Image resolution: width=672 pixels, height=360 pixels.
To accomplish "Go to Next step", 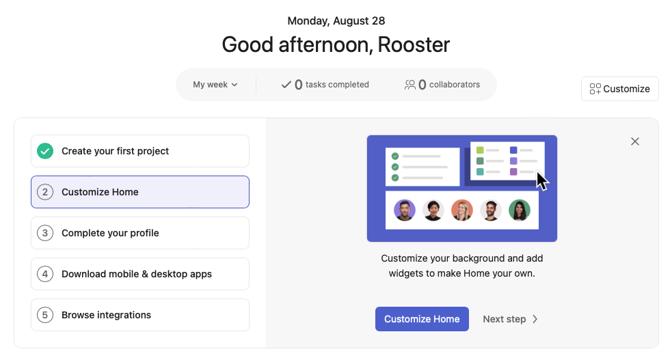I will pyautogui.click(x=505, y=319).
